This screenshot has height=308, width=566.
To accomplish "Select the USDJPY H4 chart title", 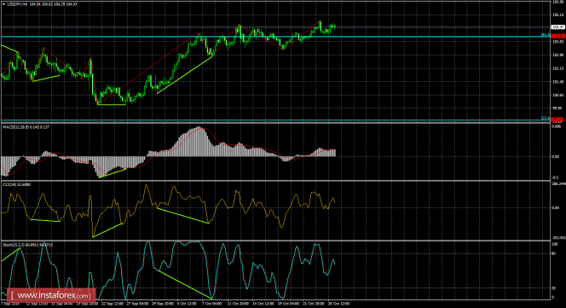I will tap(17, 4).
